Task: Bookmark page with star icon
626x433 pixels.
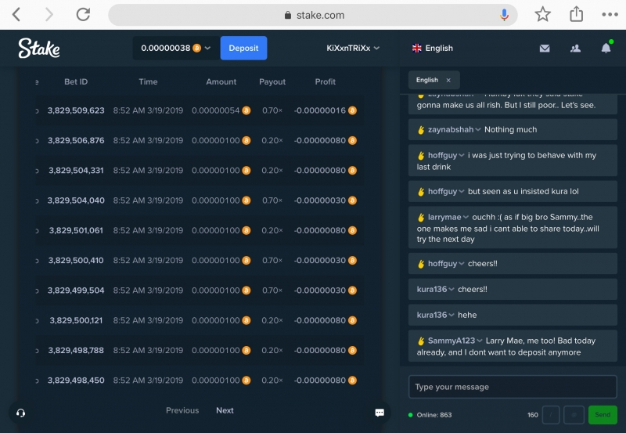Action: (x=542, y=15)
